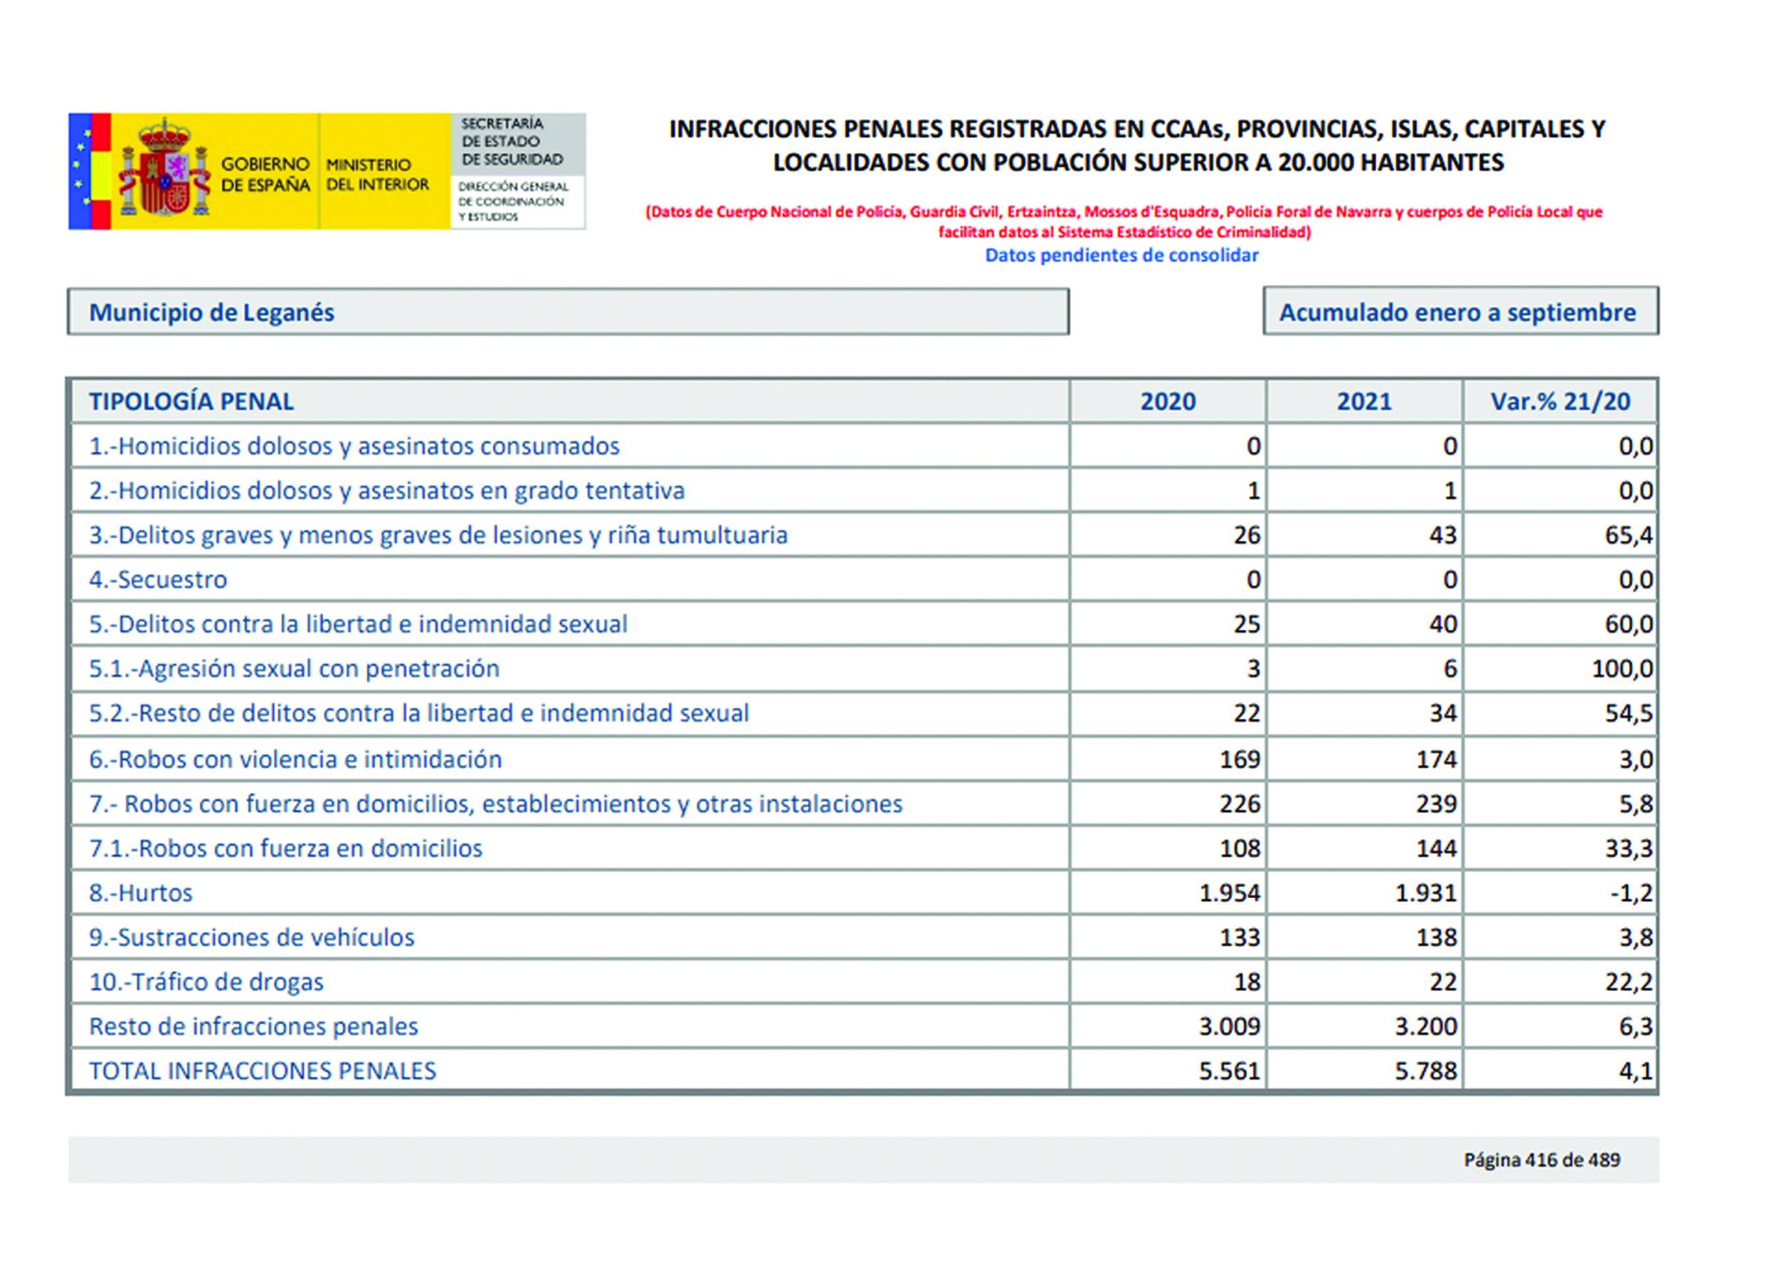Click TOTAL INFRACCIONES PENALES row label
Viewport: 1769px width, 1261px height.
[x=263, y=1072]
